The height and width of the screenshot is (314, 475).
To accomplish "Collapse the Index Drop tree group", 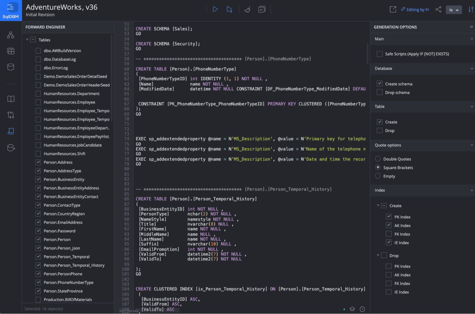I will tap(378, 255).
